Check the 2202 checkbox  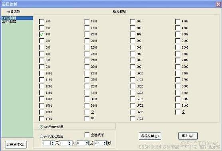click(178, 47)
